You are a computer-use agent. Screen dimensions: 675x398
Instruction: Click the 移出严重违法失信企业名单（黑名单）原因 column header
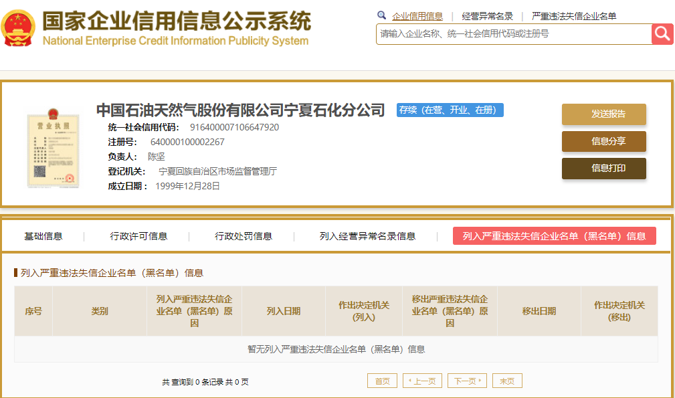pyautogui.click(x=450, y=311)
